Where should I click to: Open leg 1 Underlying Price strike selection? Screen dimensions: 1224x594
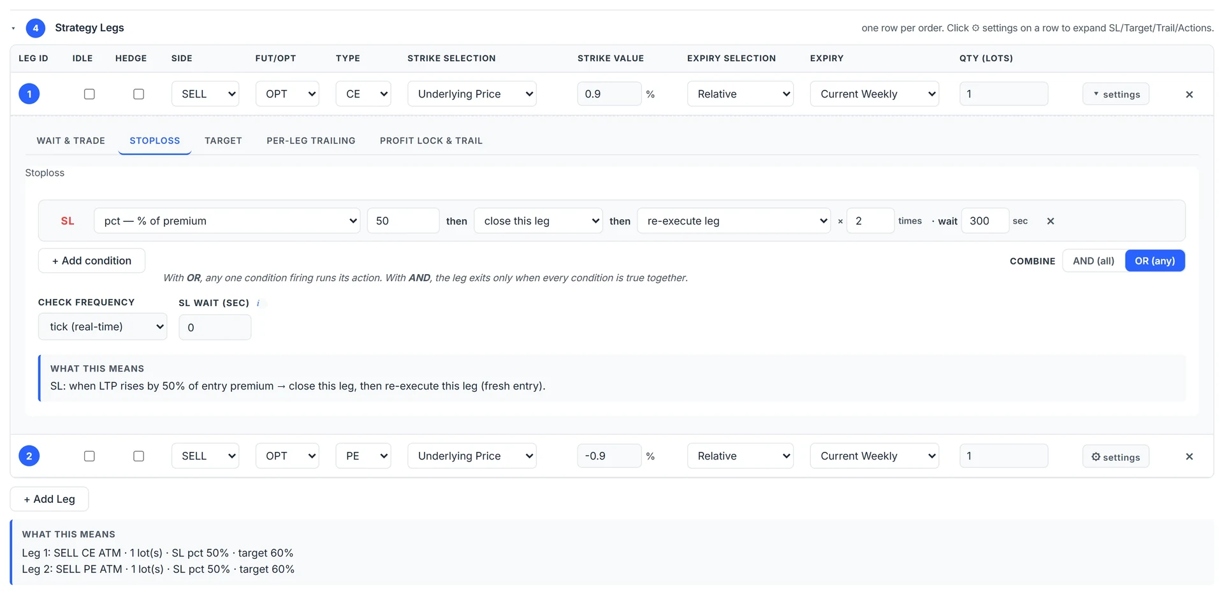[x=472, y=94]
